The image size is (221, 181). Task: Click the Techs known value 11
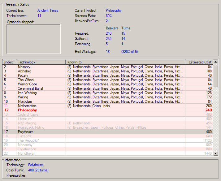click(x=39, y=16)
